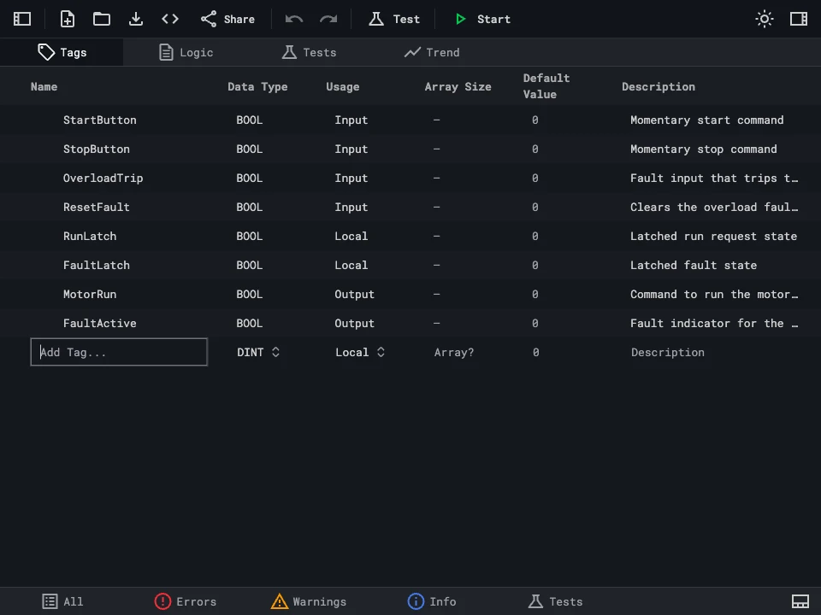The width and height of the screenshot is (821, 615).
Task: Create a new file using toolbar icon
Action: tap(67, 18)
